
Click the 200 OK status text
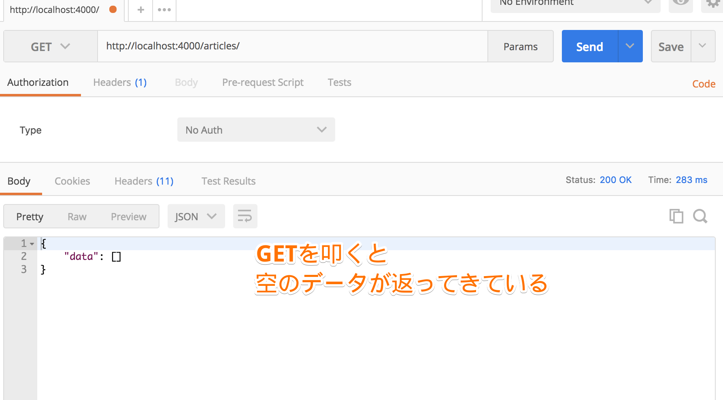click(x=615, y=180)
